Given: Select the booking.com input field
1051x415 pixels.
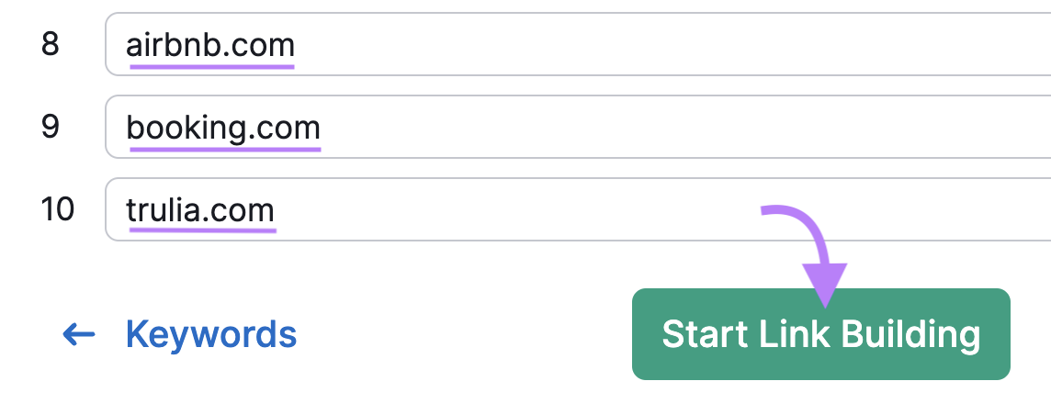Looking at the screenshot, I should [643, 127].
